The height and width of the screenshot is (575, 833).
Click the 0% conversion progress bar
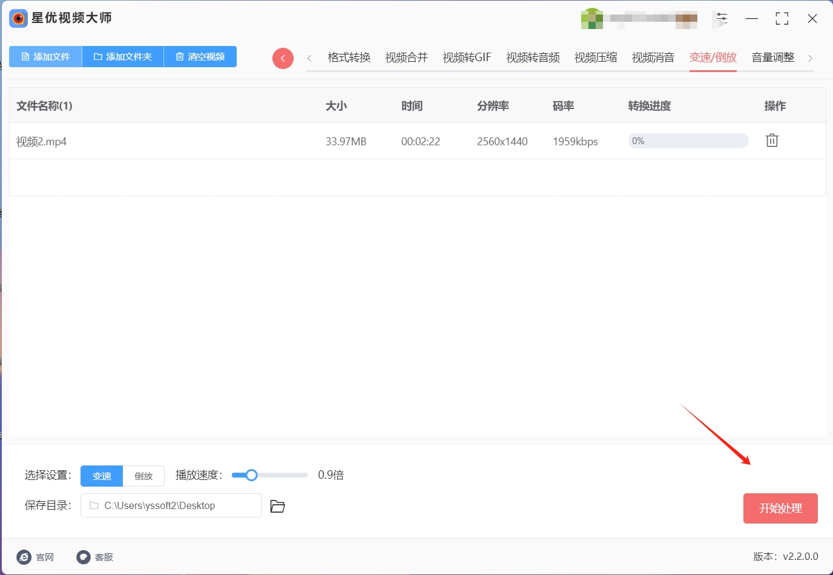click(x=688, y=141)
